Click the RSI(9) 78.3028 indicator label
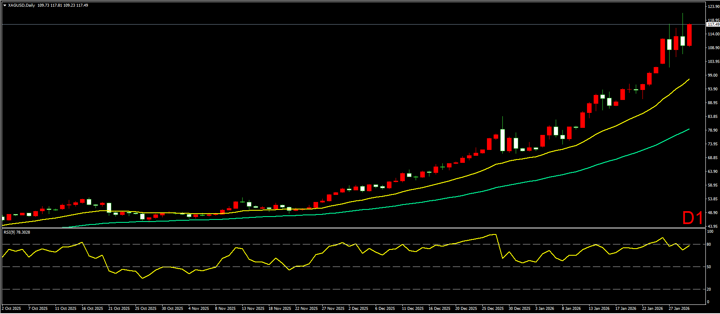Image resolution: width=720 pixels, height=314 pixels. point(17,232)
